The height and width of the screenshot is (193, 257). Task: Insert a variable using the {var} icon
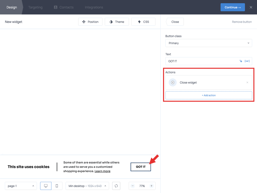247,61
